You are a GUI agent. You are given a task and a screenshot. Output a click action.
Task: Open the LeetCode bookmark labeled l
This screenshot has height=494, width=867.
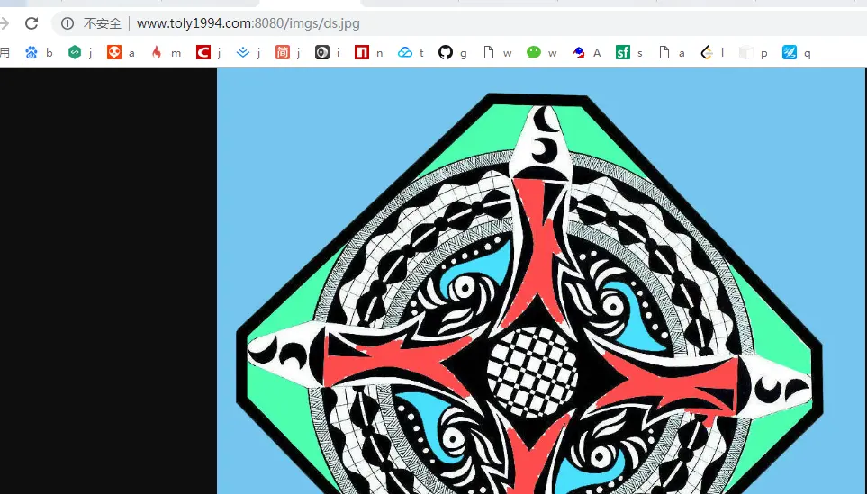(712, 52)
